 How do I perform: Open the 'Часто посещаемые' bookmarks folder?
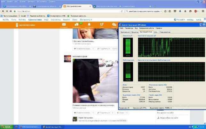click(9, 16)
